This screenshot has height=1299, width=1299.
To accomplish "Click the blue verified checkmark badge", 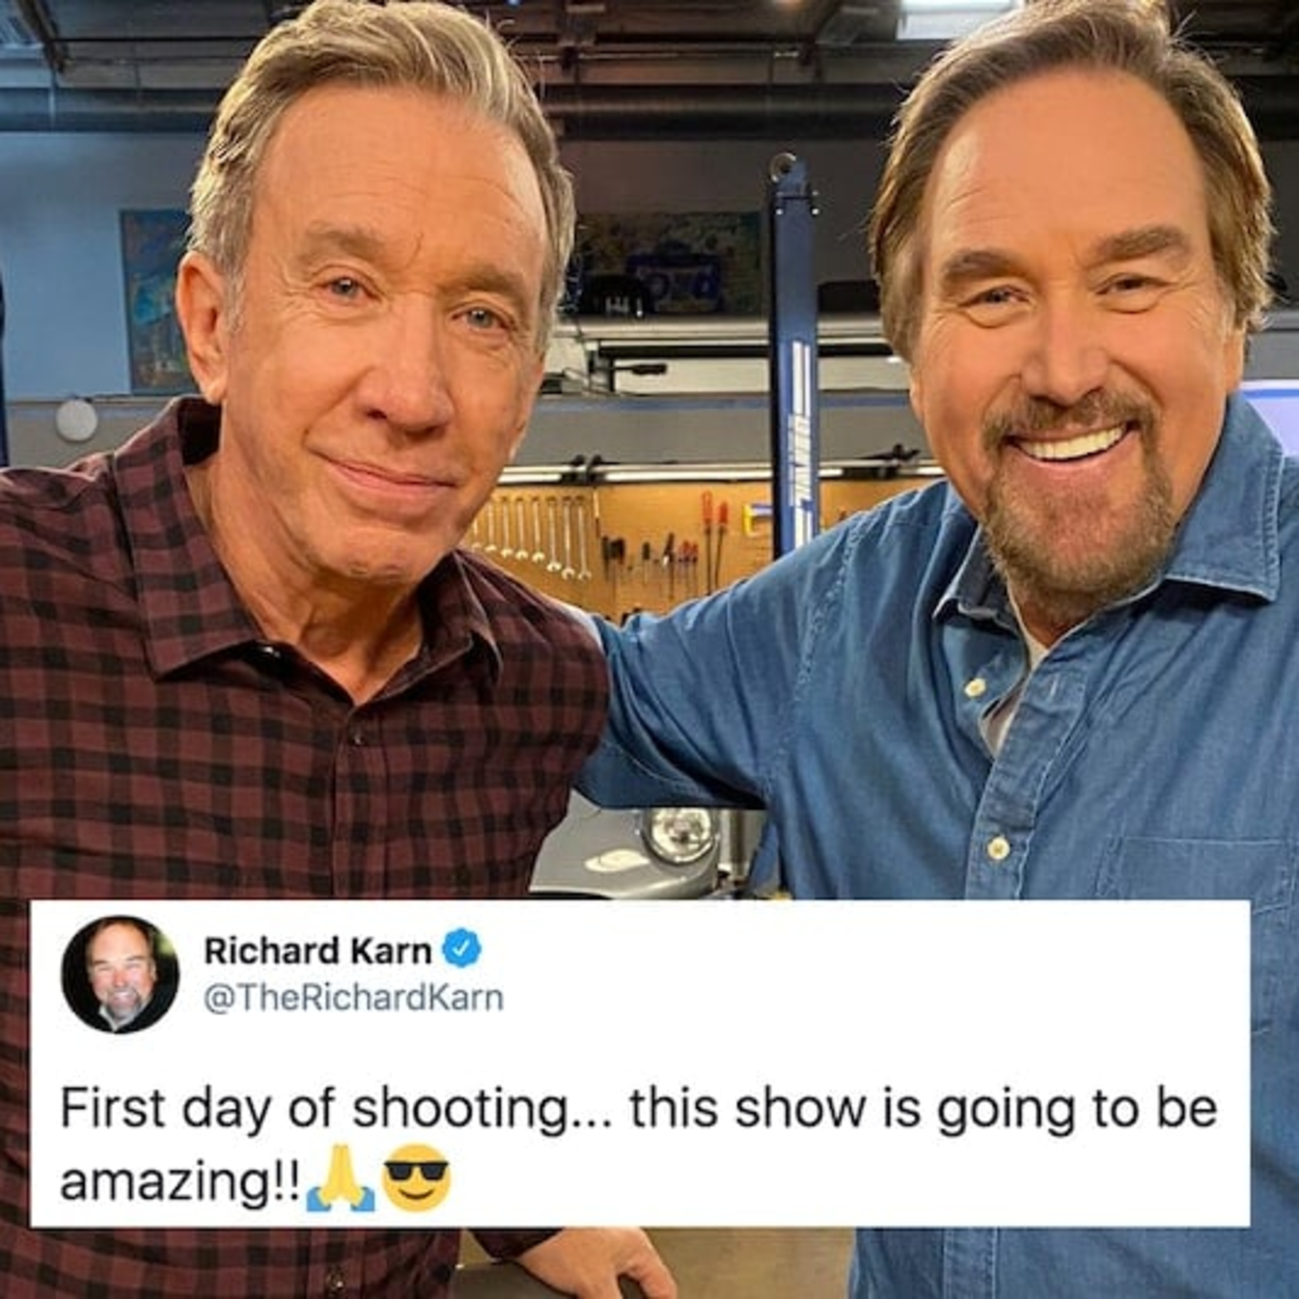I will [x=461, y=950].
